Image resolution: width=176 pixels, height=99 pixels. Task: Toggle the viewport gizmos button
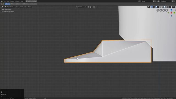tap(152, 7)
